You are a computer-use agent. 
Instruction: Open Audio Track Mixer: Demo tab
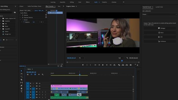click(34, 6)
